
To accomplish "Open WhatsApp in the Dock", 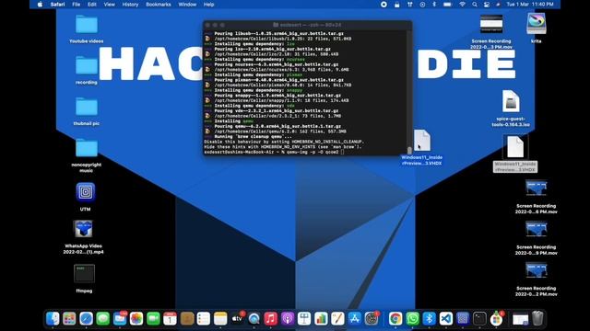I will pyautogui.click(x=412, y=319).
